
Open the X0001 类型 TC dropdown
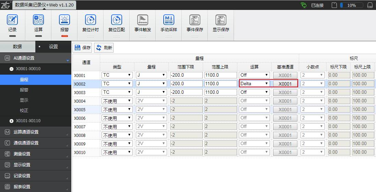coord(117,75)
